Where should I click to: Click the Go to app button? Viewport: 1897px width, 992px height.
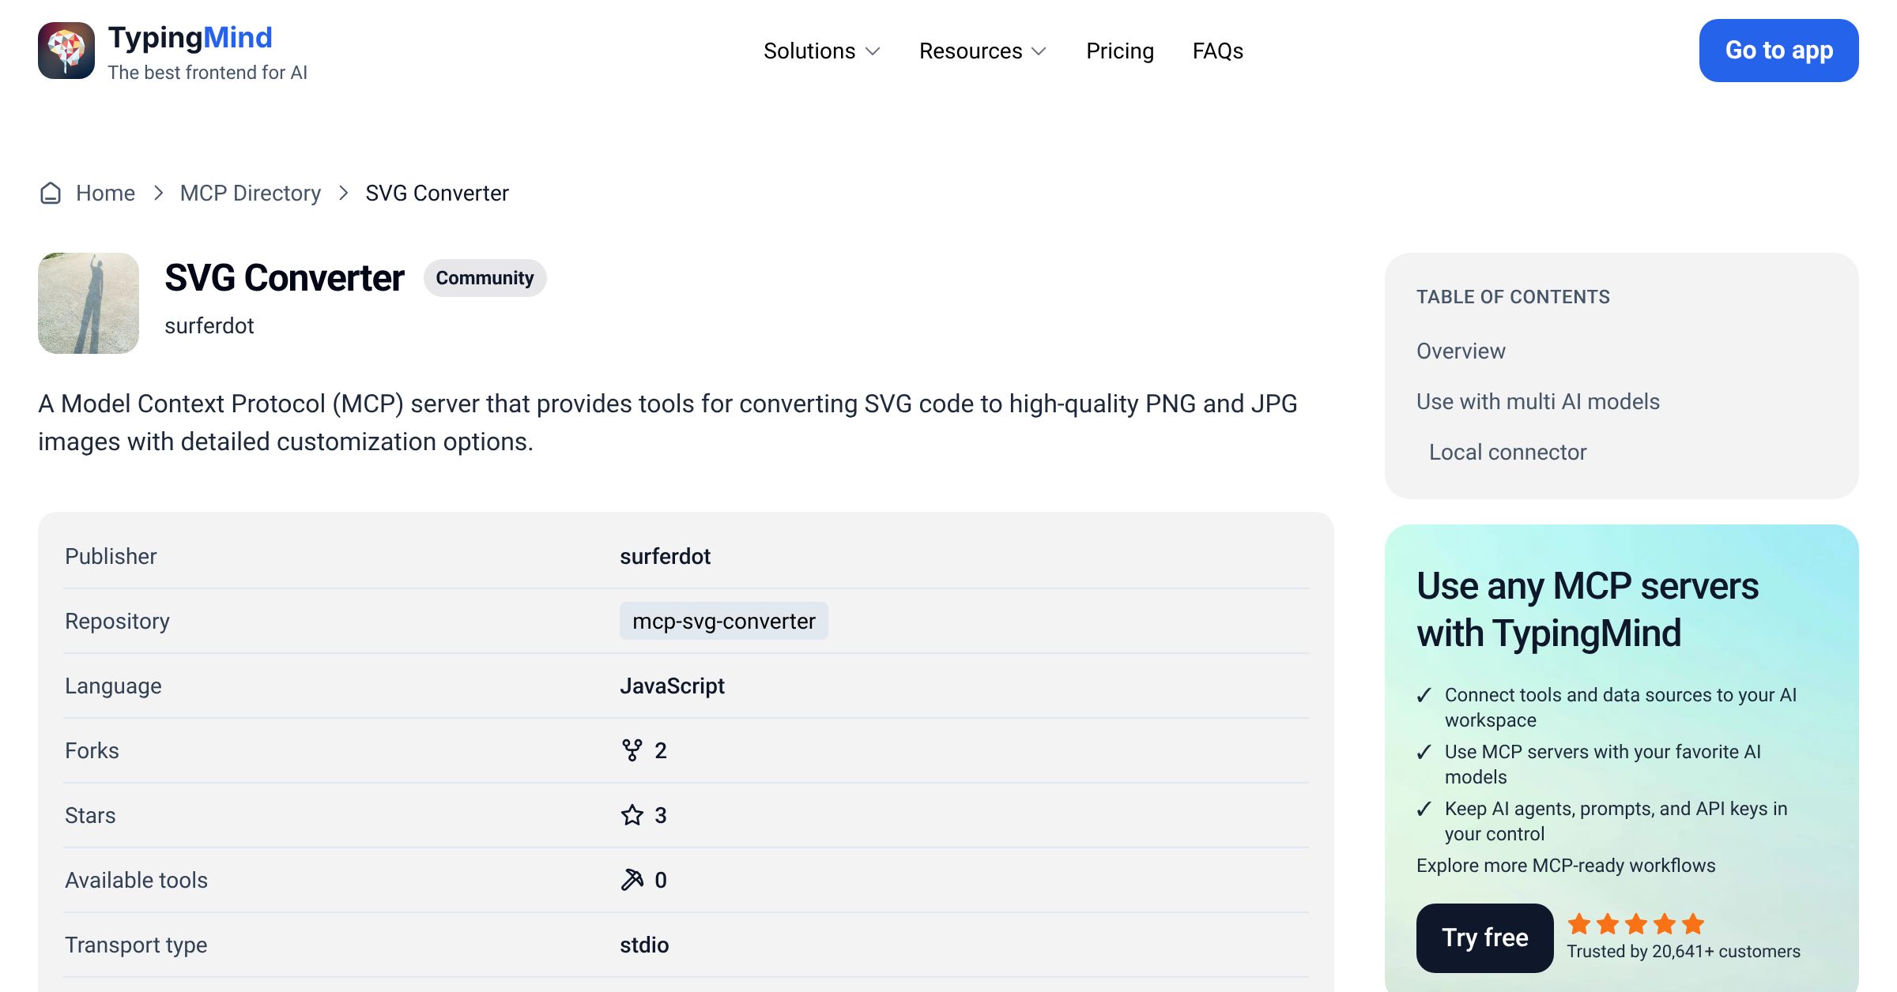1779,51
